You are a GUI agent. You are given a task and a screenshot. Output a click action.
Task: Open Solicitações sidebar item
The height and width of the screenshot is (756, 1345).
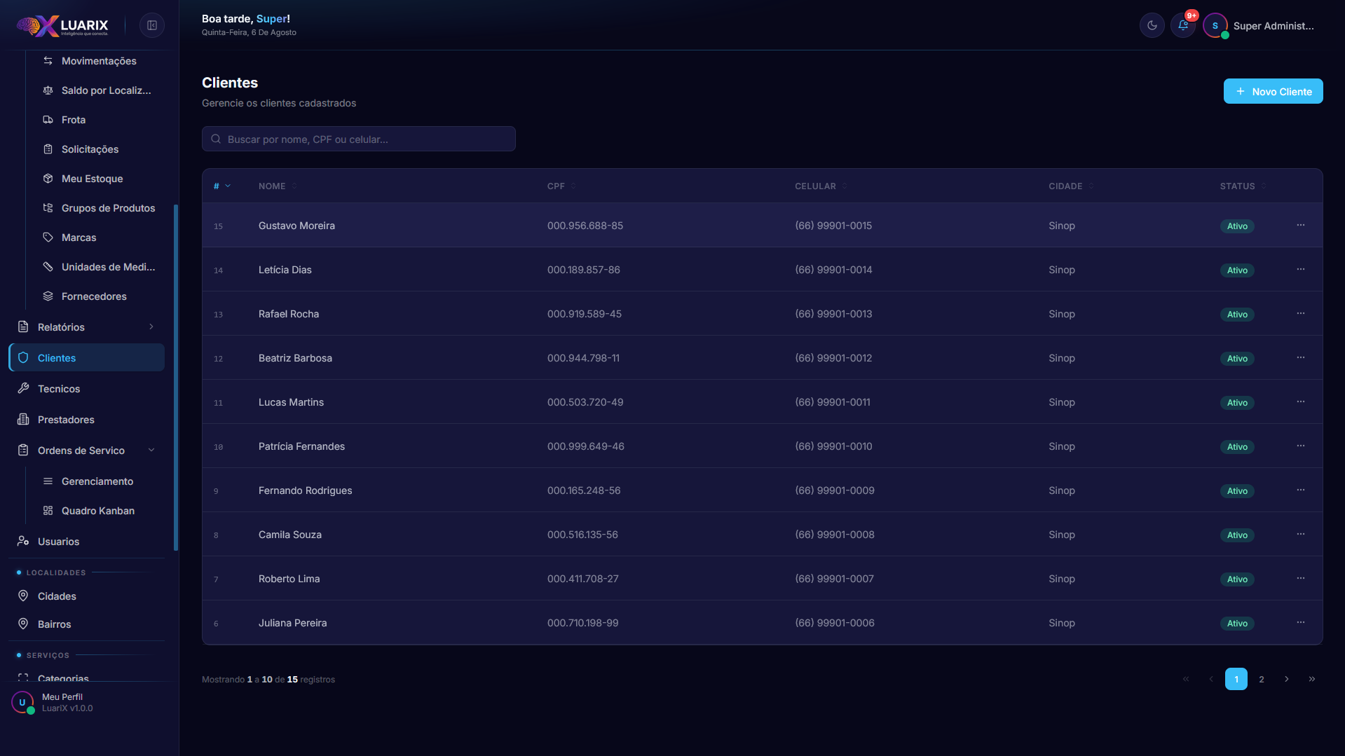90,149
